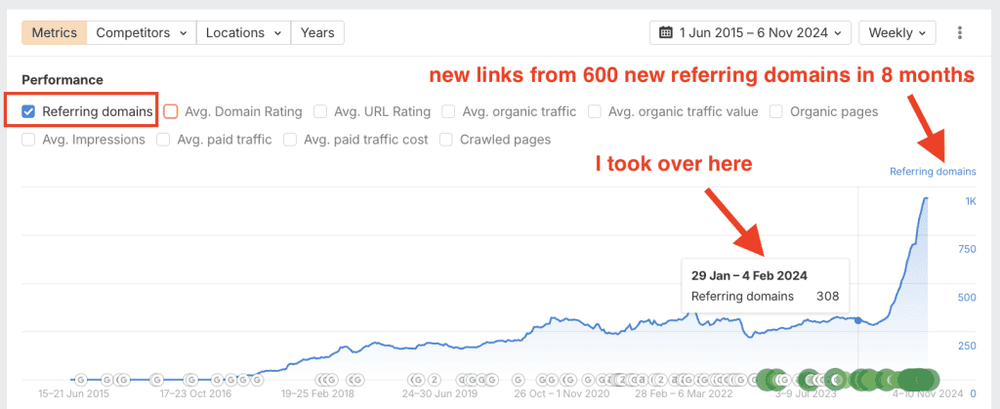Open the Competitors dropdown
Screen dimensions: 1000x409
pyautogui.click(x=141, y=32)
